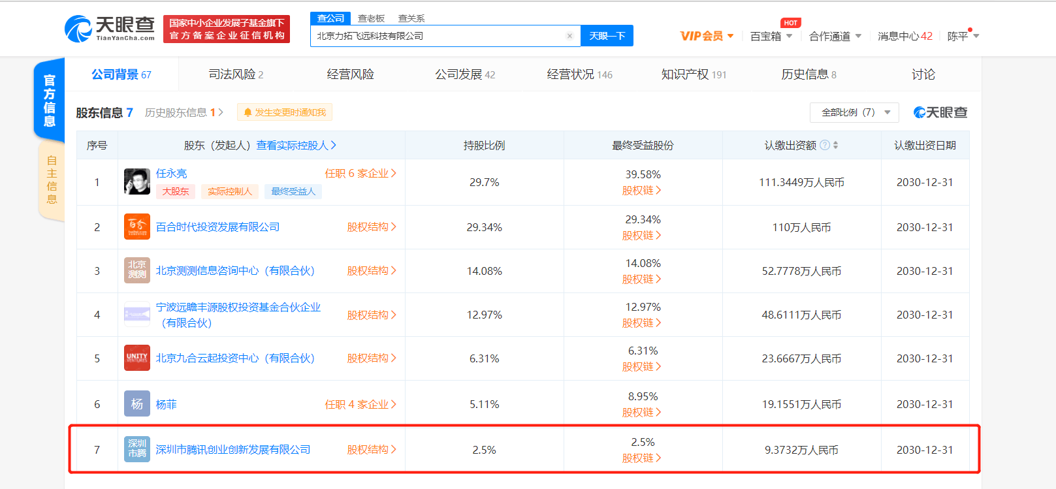Image resolution: width=1056 pixels, height=489 pixels.
Task: Click 查看实际控股人 link
Action: click(296, 145)
